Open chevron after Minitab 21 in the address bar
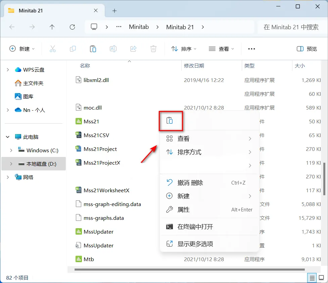The width and height of the screenshot is (328, 283). coord(203,27)
